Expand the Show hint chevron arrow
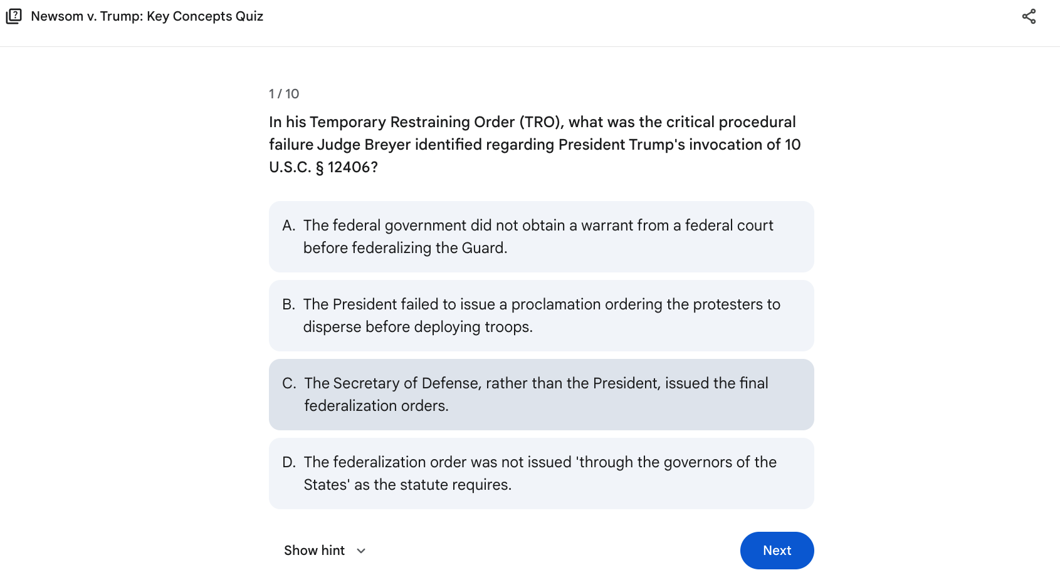The width and height of the screenshot is (1060, 580). click(x=361, y=551)
